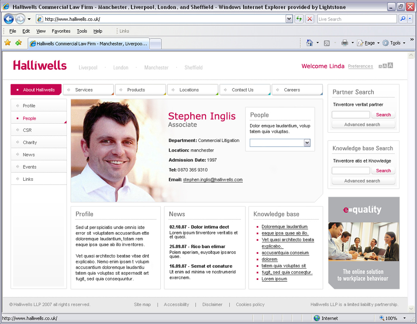
Task: Click the Favorites Center star icon
Action: pyautogui.click(x=7, y=42)
